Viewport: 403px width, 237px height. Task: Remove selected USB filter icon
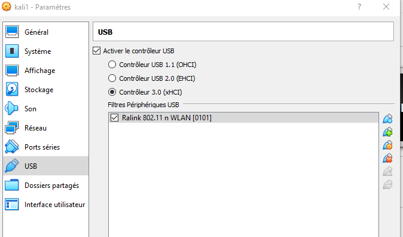click(x=387, y=158)
